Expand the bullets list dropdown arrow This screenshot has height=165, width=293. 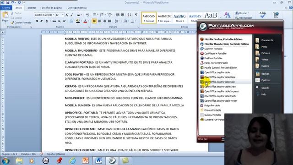click(98, 15)
